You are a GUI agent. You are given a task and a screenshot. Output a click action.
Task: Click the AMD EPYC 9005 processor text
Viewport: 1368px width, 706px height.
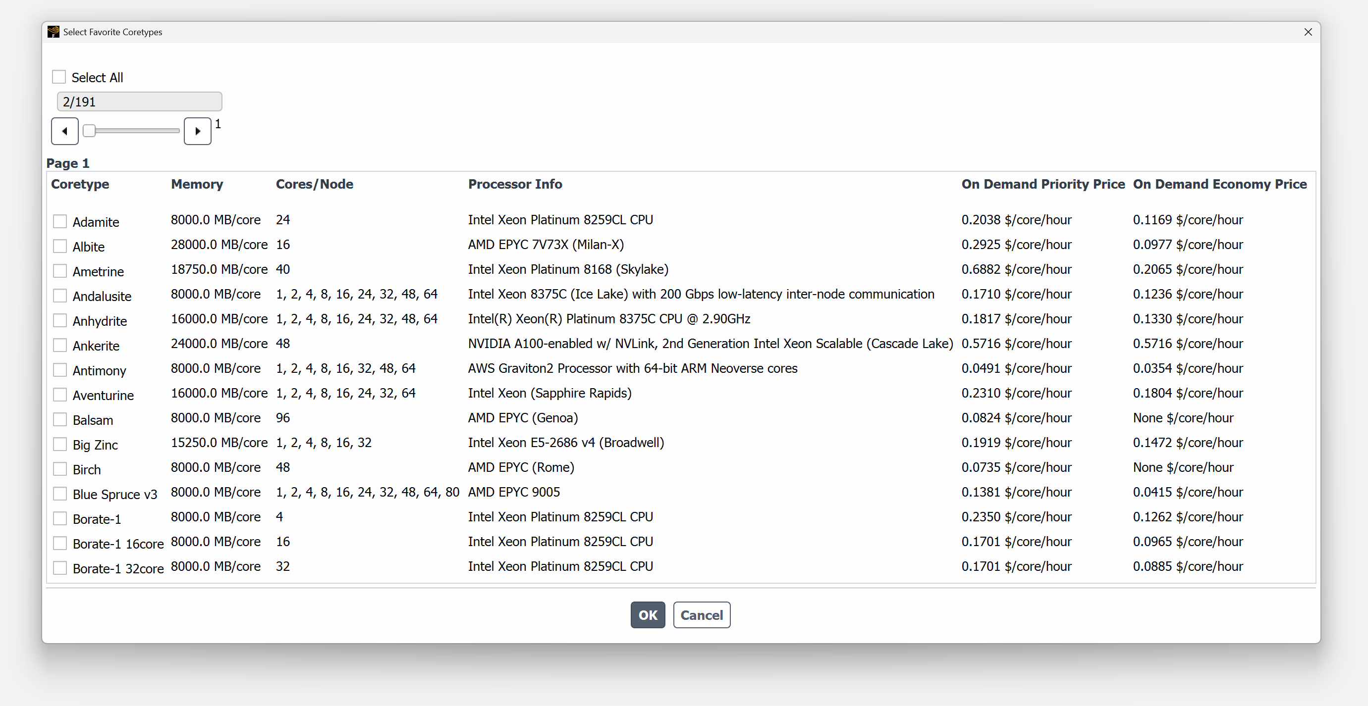(513, 492)
